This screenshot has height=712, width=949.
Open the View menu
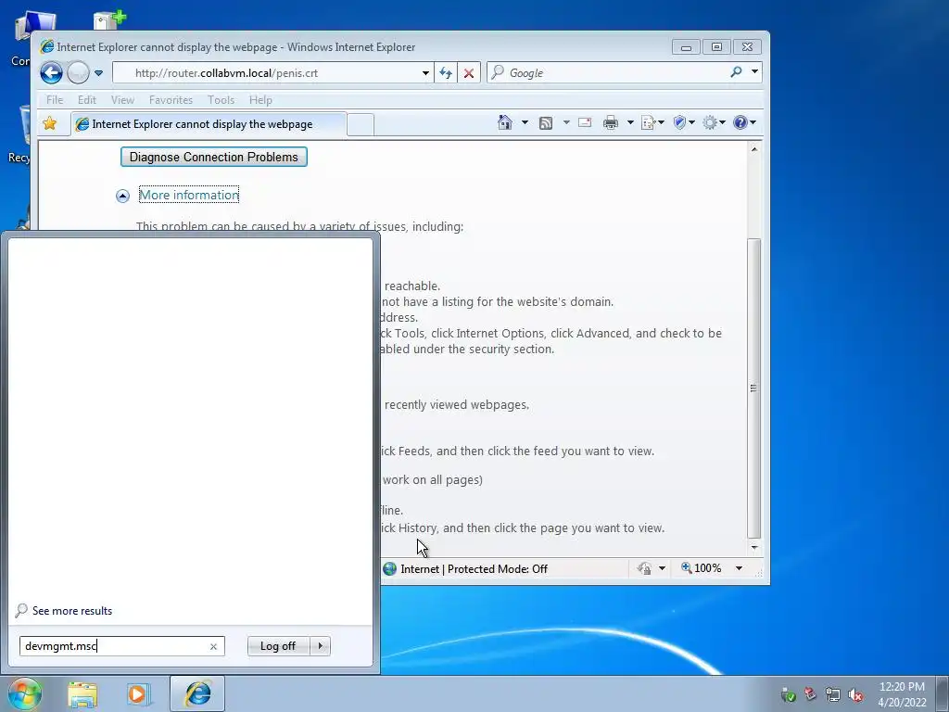point(122,100)
